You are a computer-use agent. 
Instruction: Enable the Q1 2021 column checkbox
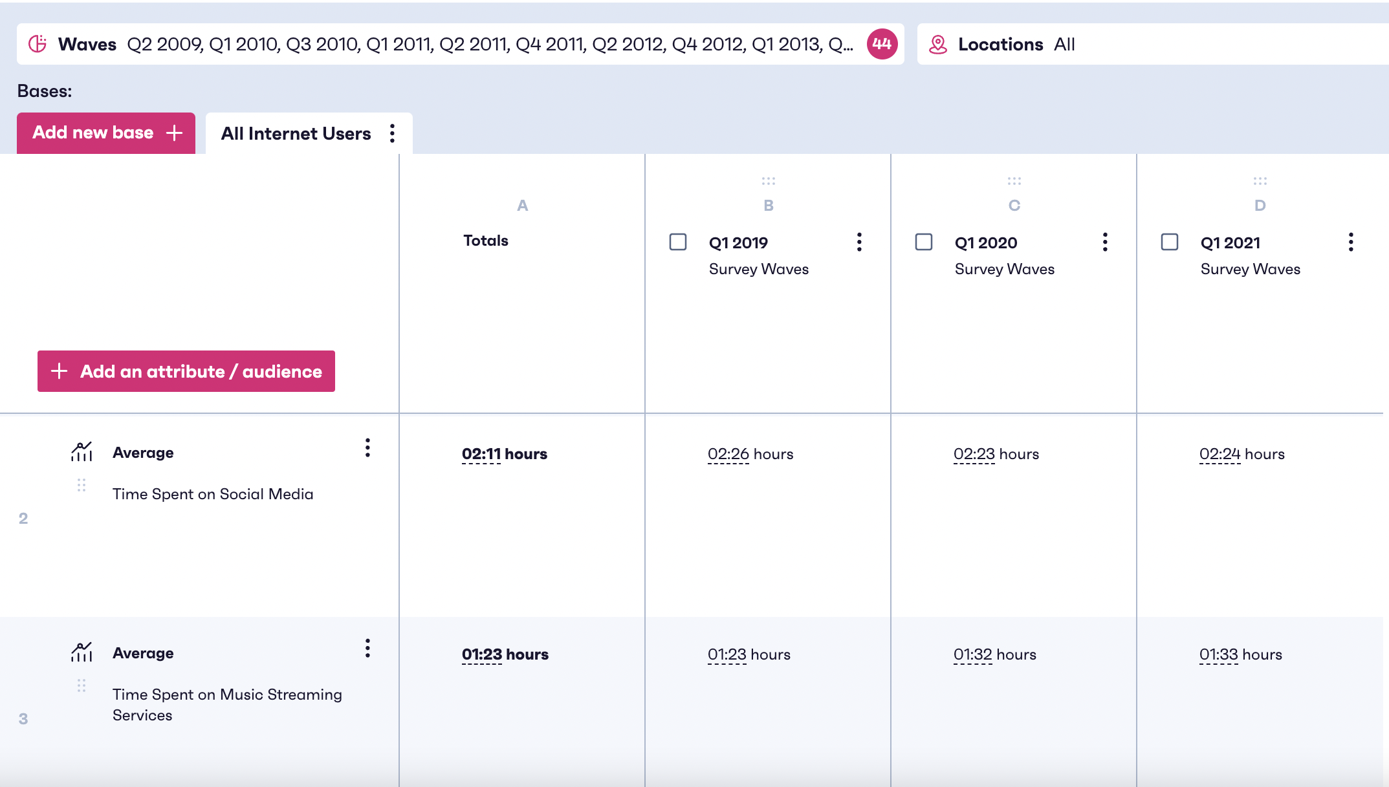click(x=1168, y=243)
